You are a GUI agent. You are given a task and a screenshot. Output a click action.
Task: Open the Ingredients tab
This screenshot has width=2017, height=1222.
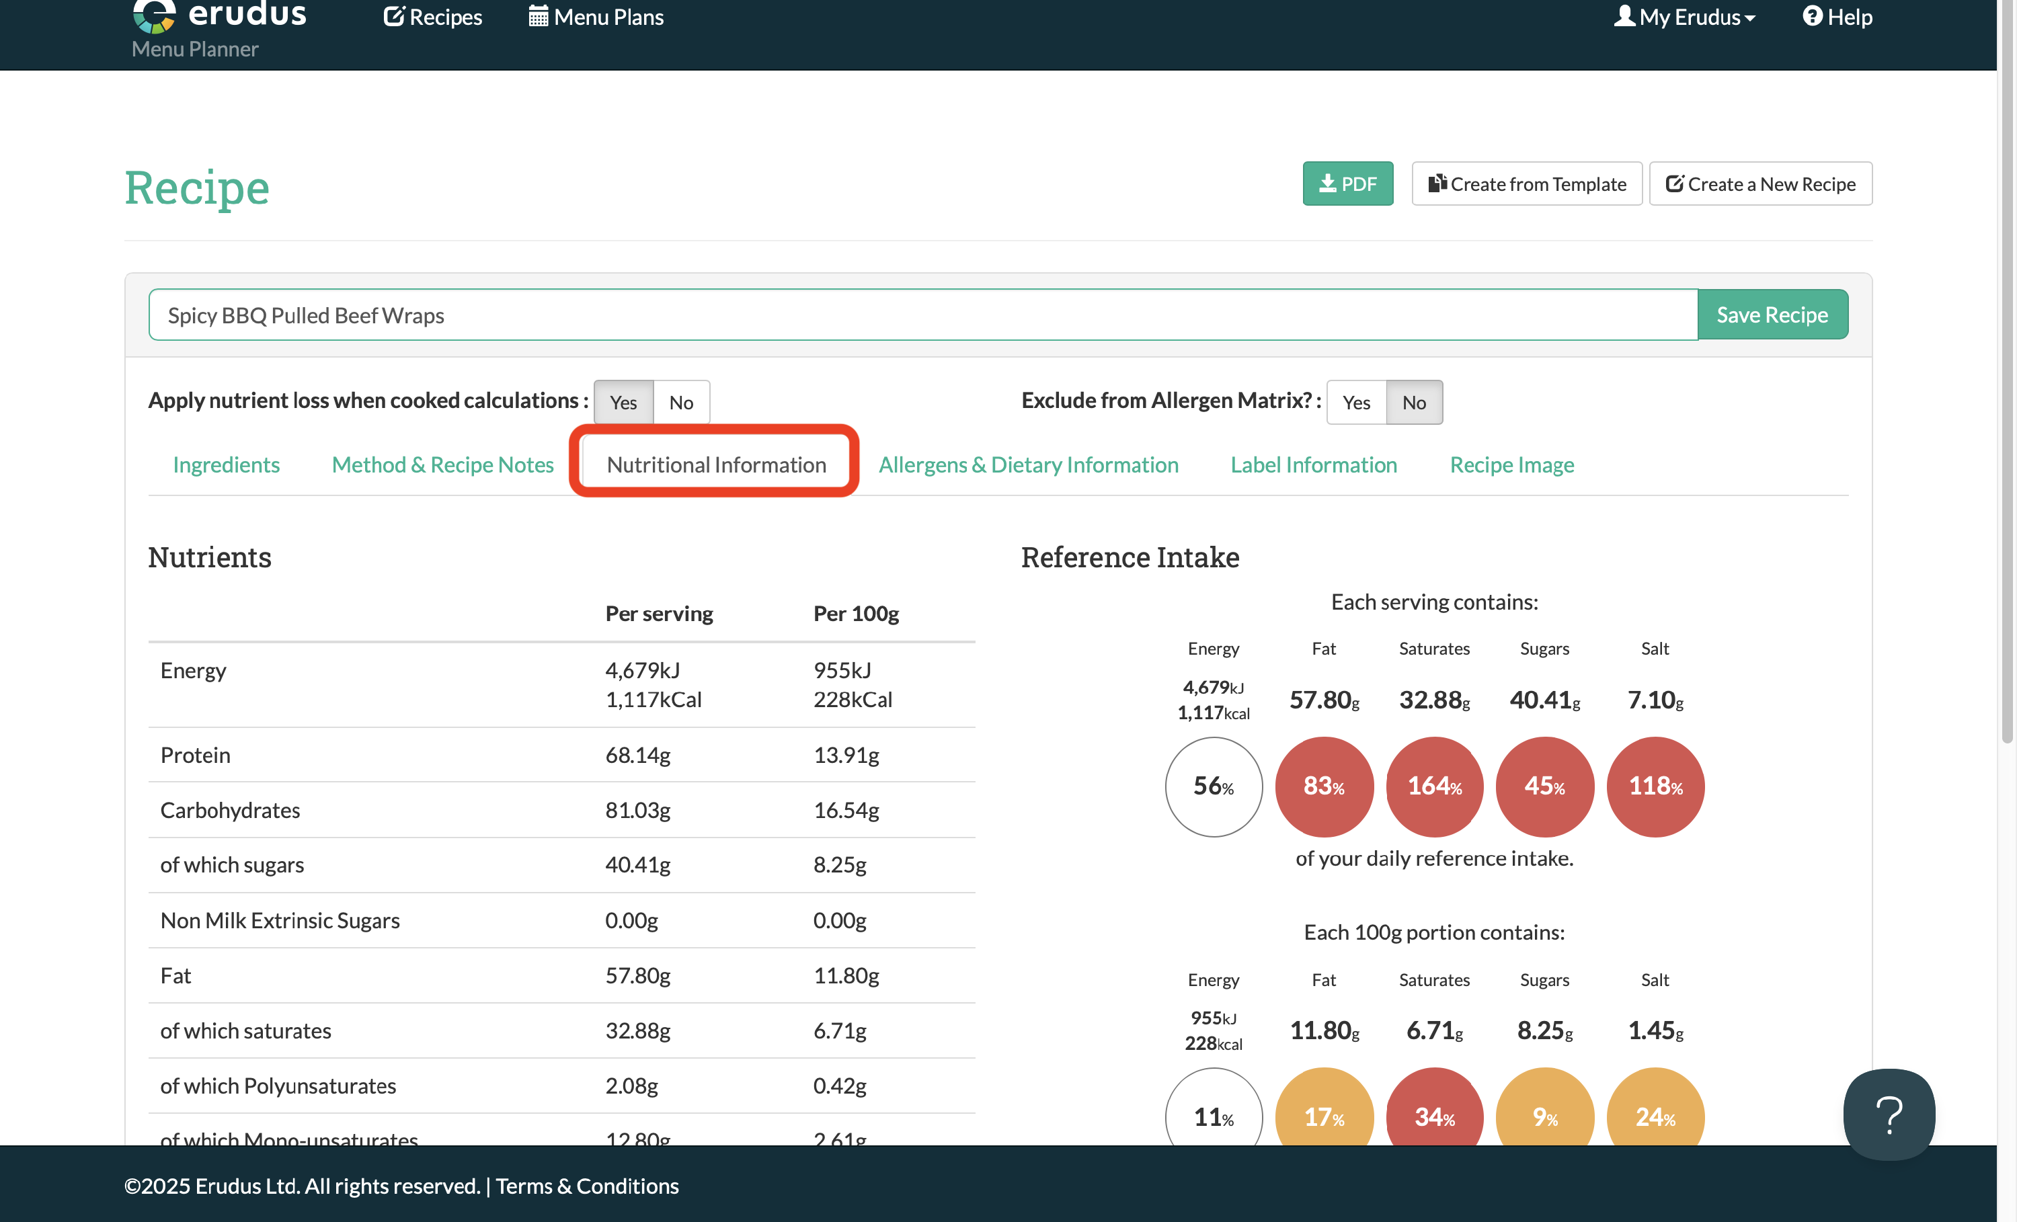coord(226,464)
